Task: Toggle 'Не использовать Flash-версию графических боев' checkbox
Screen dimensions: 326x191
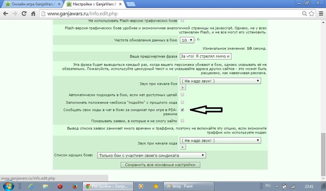Action: click(x=182, y=21)
